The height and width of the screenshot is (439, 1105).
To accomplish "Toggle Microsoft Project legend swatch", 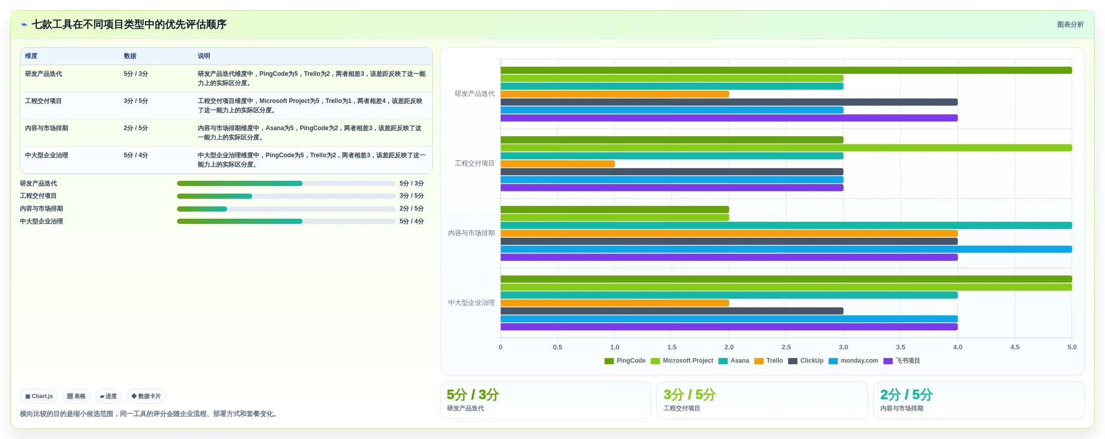I will 655,361.
